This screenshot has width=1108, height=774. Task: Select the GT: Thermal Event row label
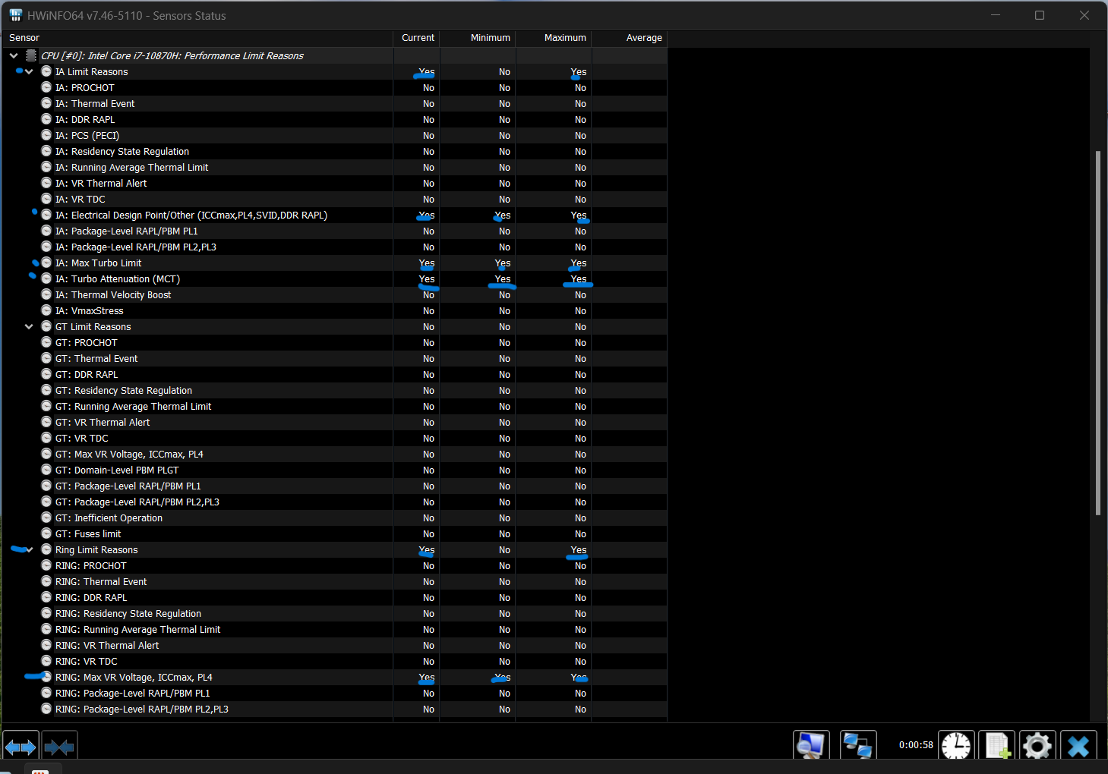tap(96, 358)
